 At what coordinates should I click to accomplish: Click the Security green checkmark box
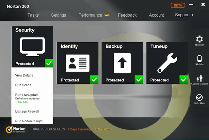[x=49, y=63]
